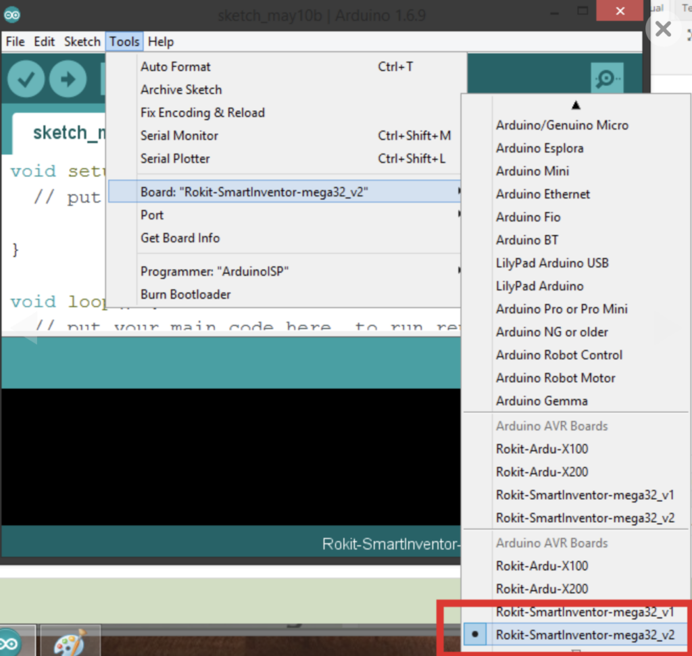
Task: Select the sketch tab in editor
Action: tap(64, 132)
